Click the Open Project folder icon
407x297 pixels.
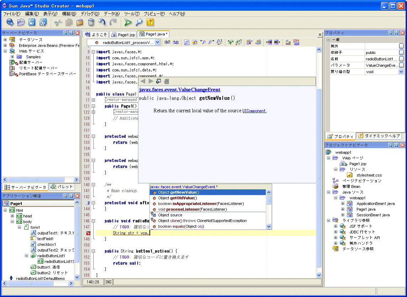(x=21, y=22)
